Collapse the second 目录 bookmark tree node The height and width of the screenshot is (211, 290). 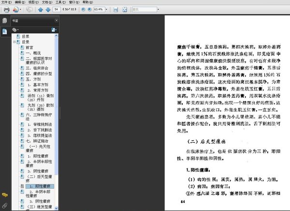click(14, 42)
